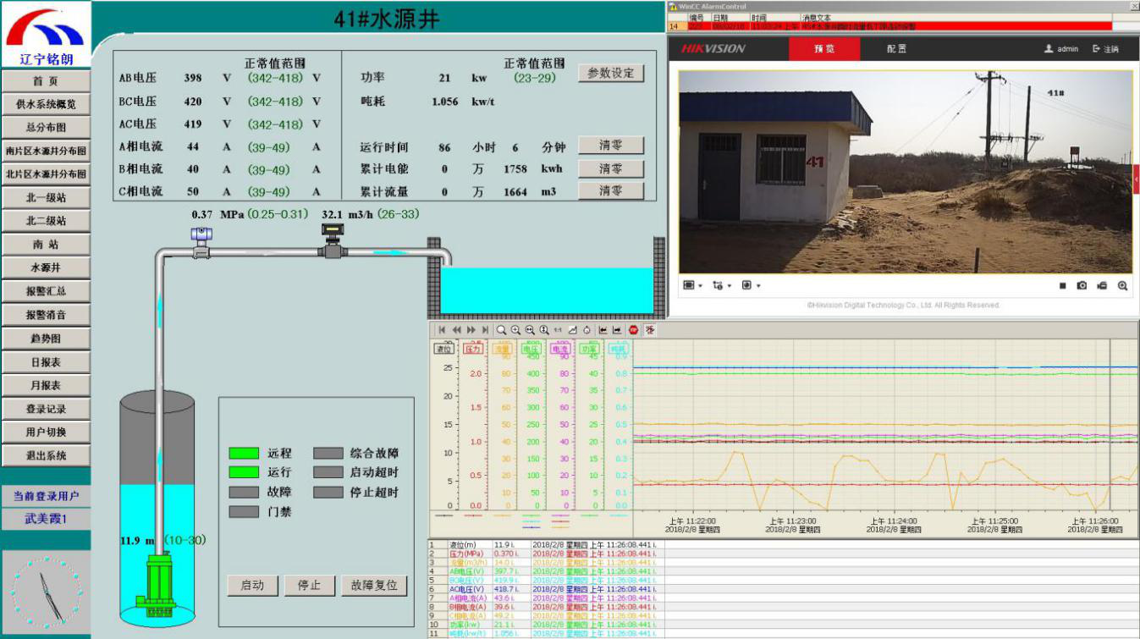Switch to the 配置 configuration tab
This screenshot has height=639, width=1140.
point(896,49)
